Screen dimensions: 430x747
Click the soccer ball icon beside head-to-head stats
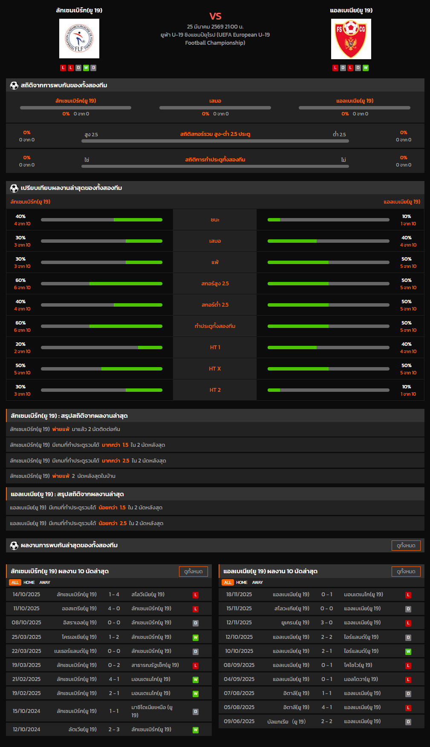coord(14,86)
